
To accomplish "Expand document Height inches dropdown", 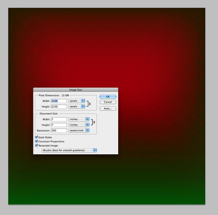I will coord(79,125).
